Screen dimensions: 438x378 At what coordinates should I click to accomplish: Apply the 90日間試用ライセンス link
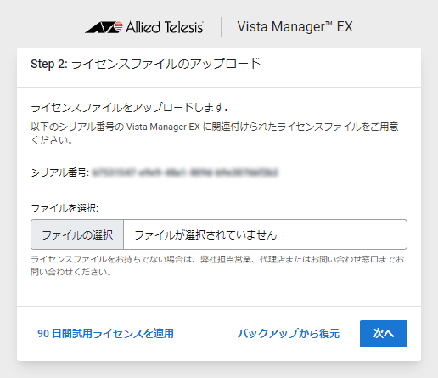pos(105,334)
